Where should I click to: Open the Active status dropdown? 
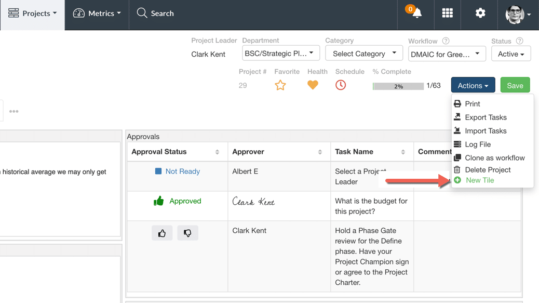coord(511,54)
